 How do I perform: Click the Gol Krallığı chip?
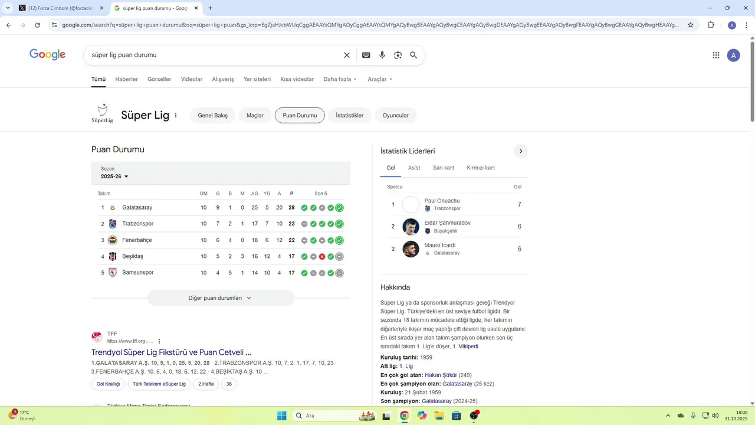click(x=108, y=384)
